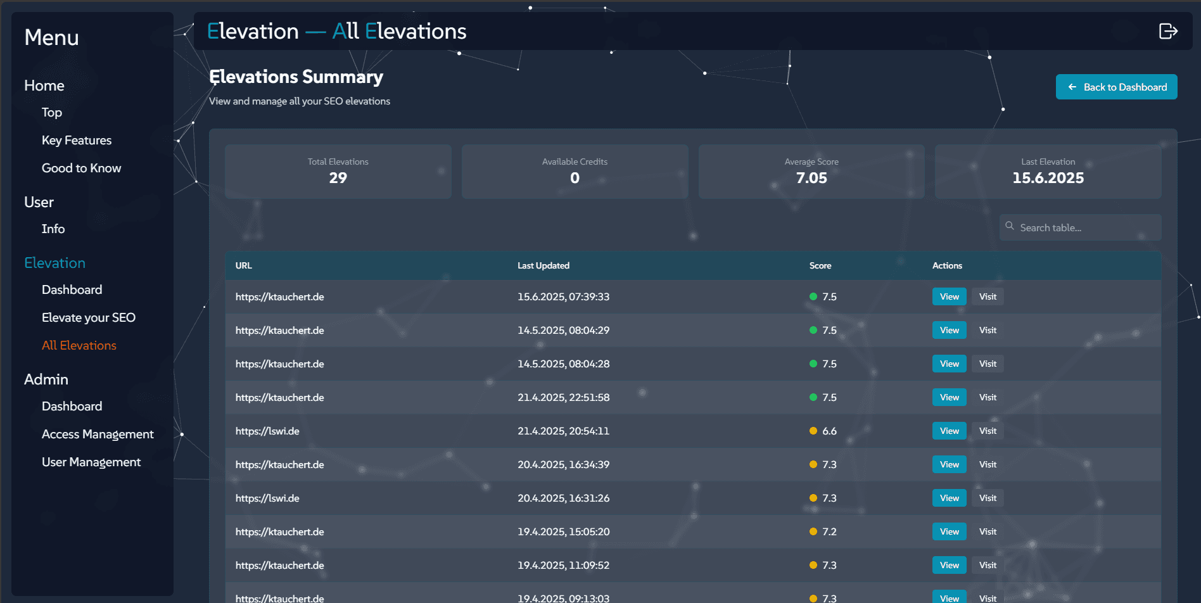Open the User Info page
1201x603 pixels.
[53, 229]
